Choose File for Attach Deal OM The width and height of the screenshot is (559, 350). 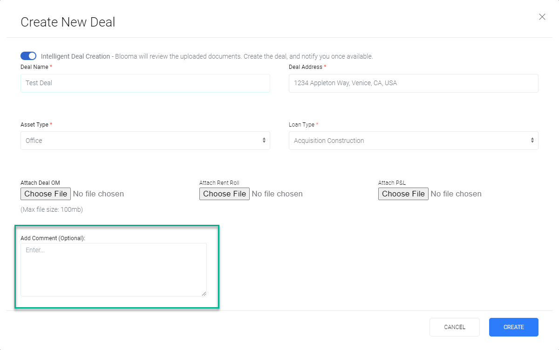pos(46,194)
